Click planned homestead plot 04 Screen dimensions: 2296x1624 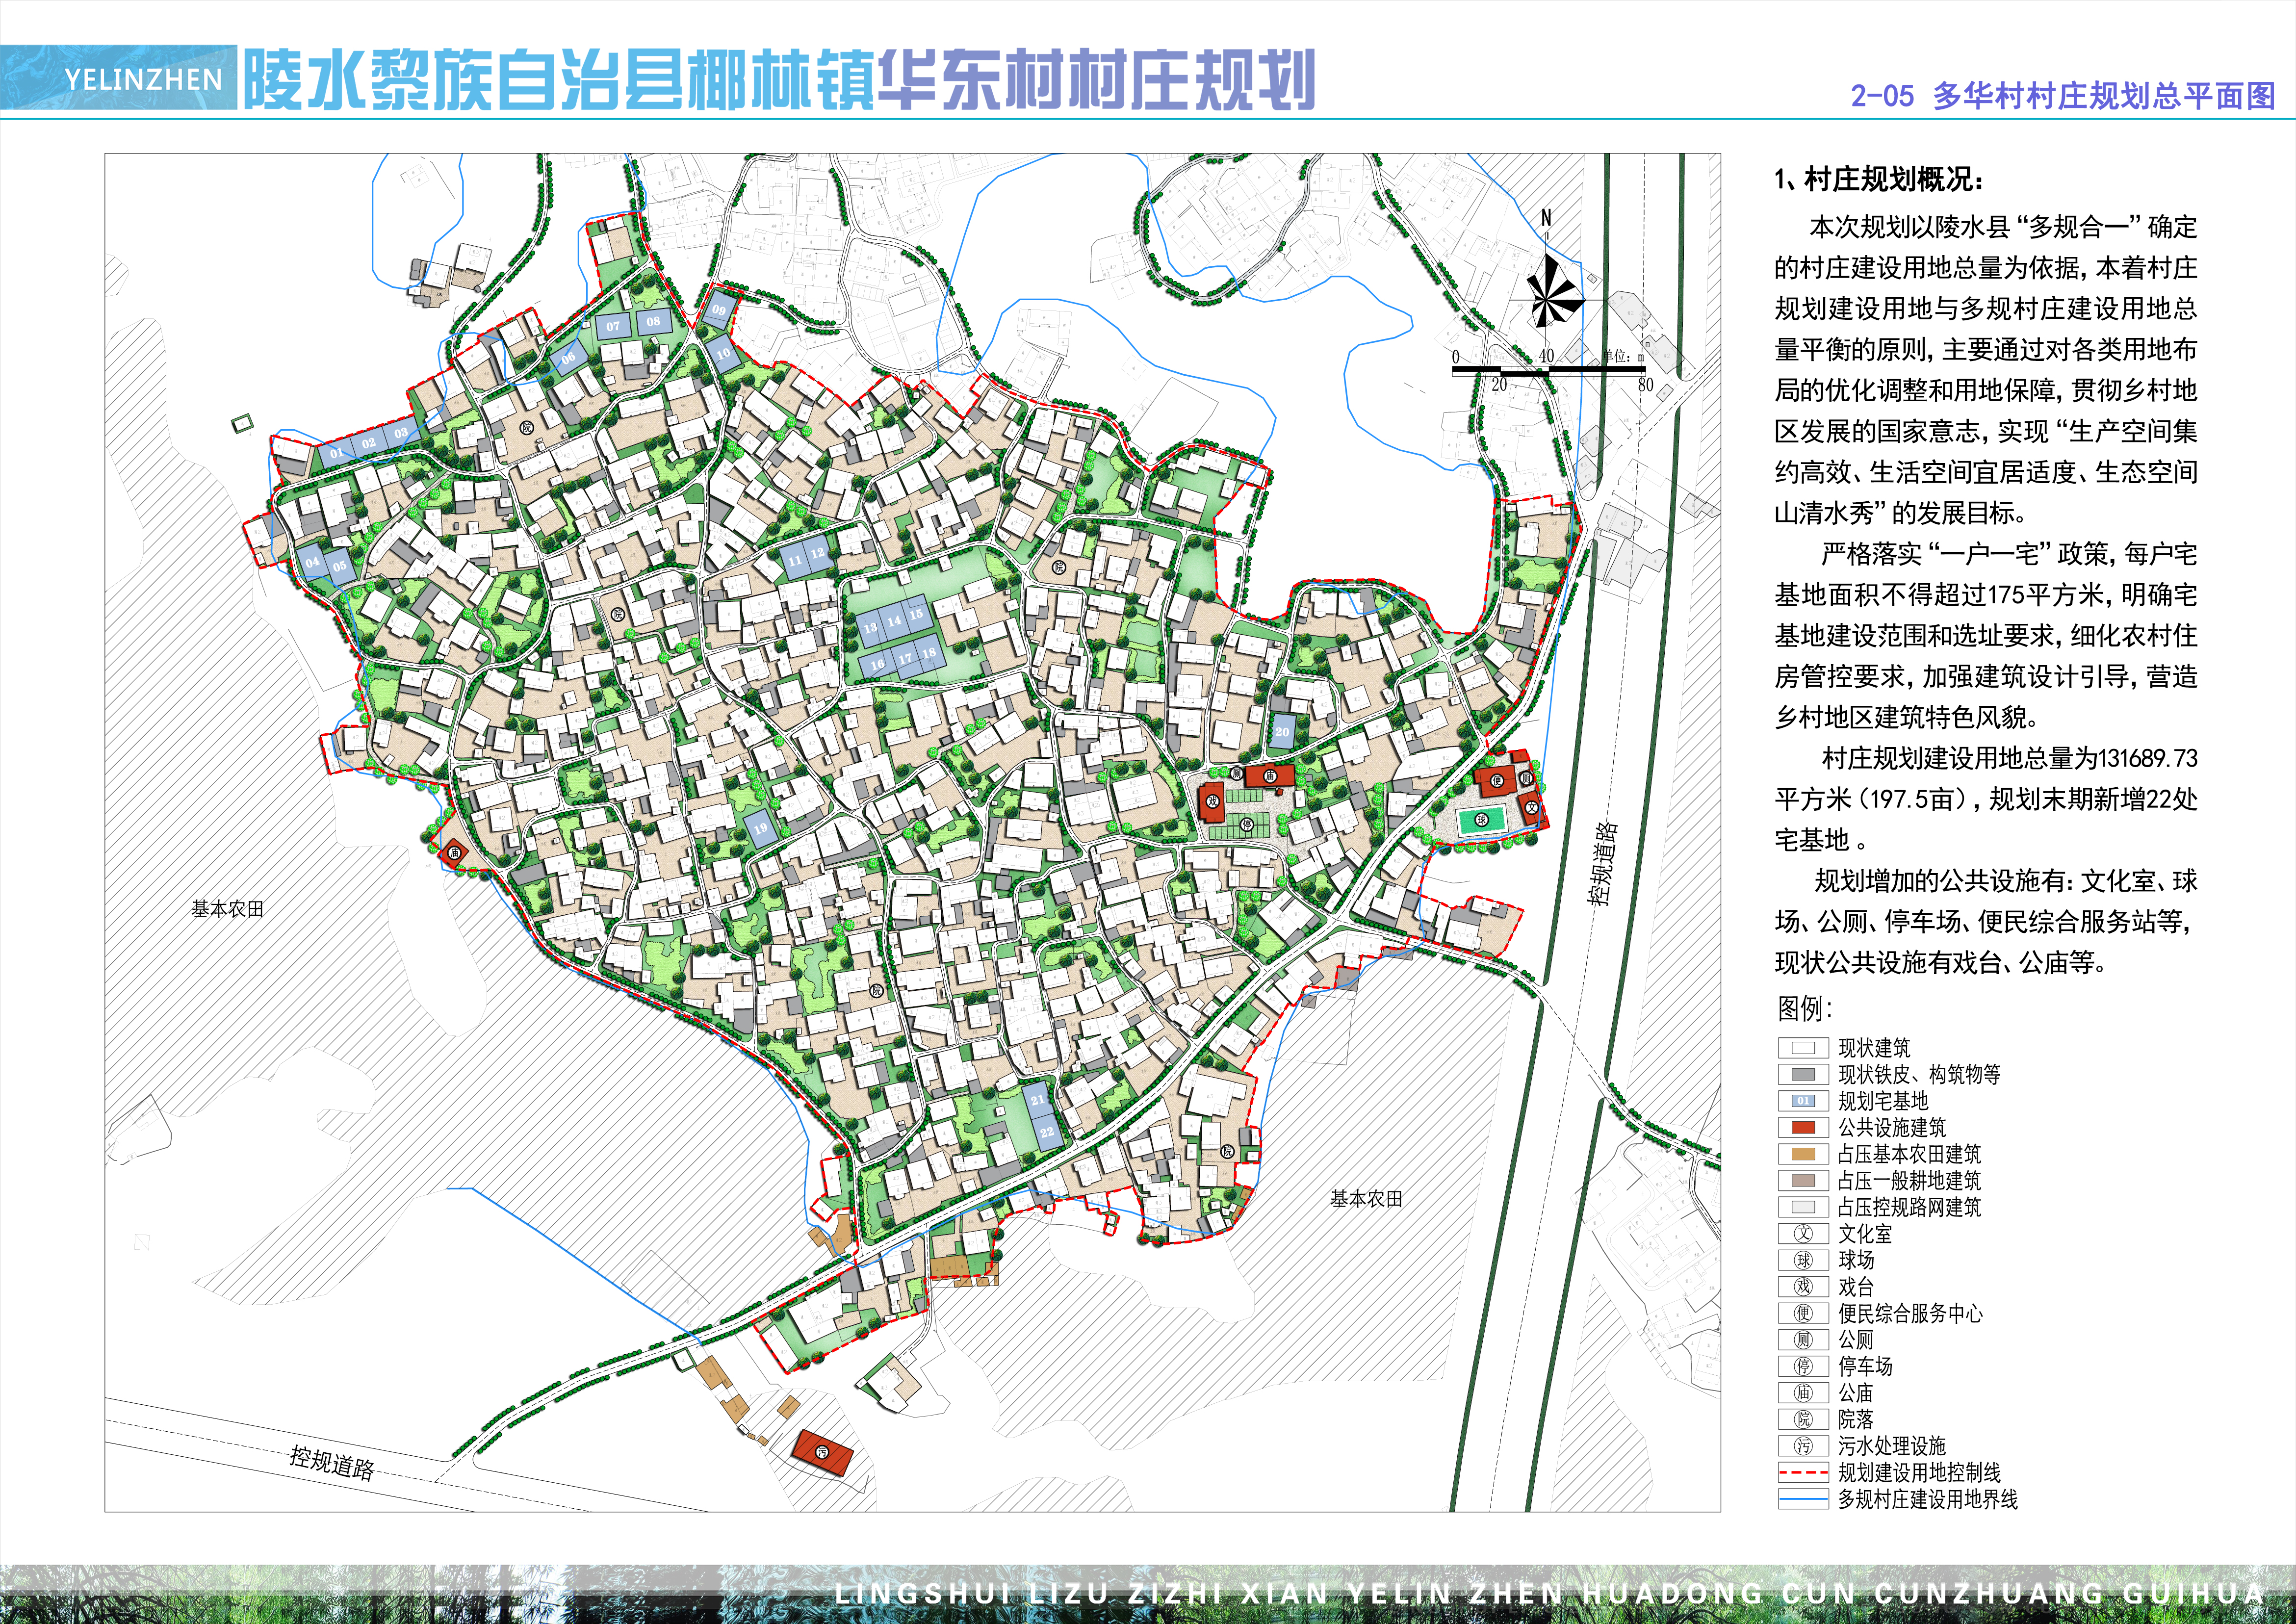[x=312, y=562]
